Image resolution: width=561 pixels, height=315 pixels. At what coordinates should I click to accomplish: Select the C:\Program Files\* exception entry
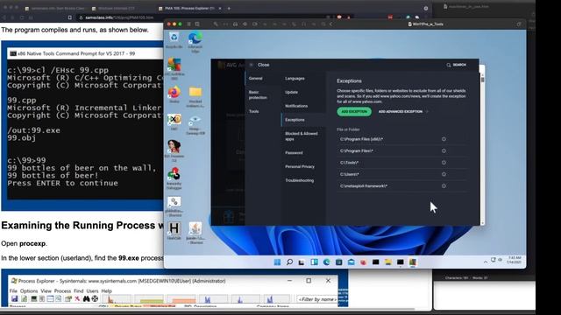pos(401,150)
